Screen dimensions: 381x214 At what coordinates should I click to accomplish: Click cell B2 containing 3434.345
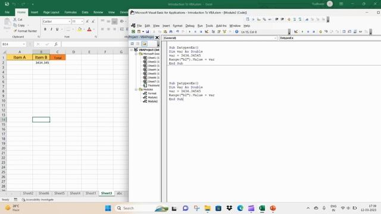41,62
